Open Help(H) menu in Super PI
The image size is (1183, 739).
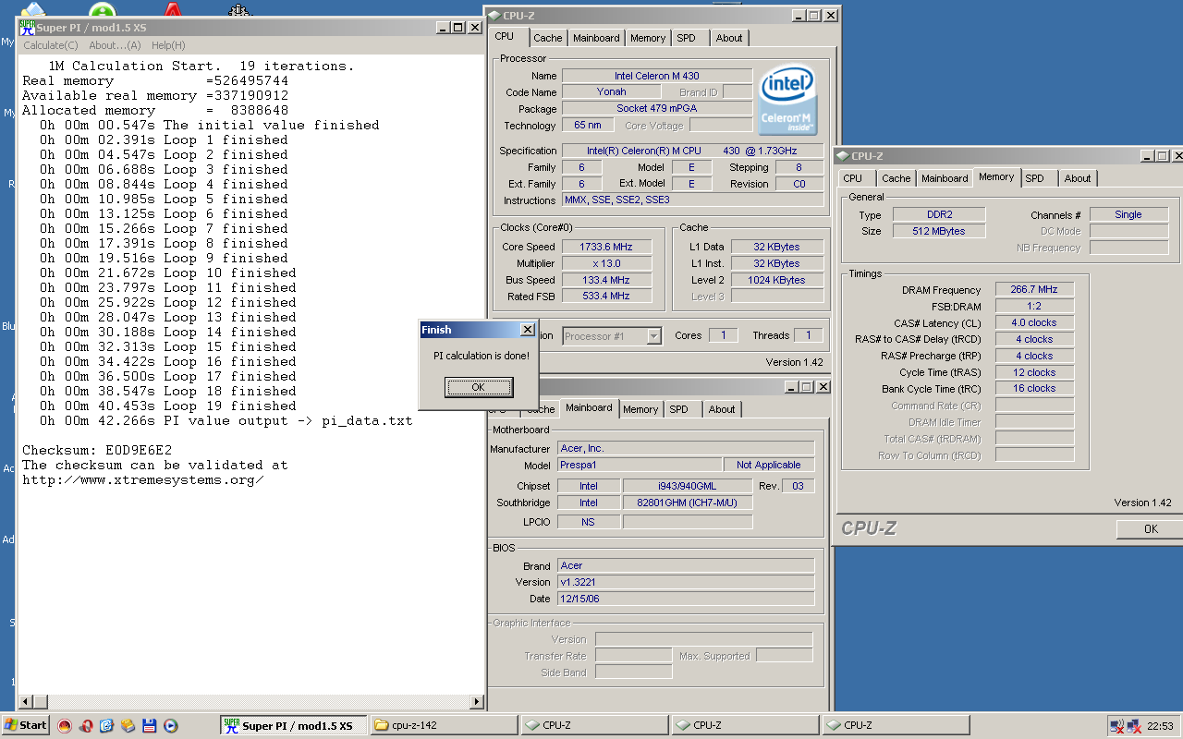pos(168,45)
